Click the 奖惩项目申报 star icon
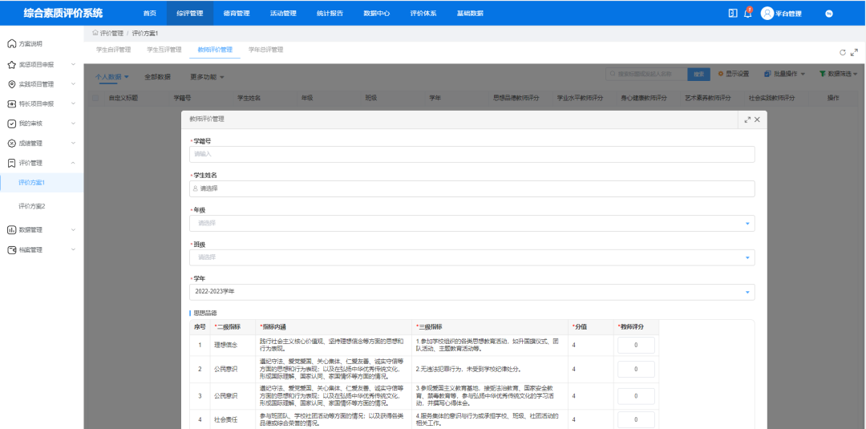 click(11, 65)
